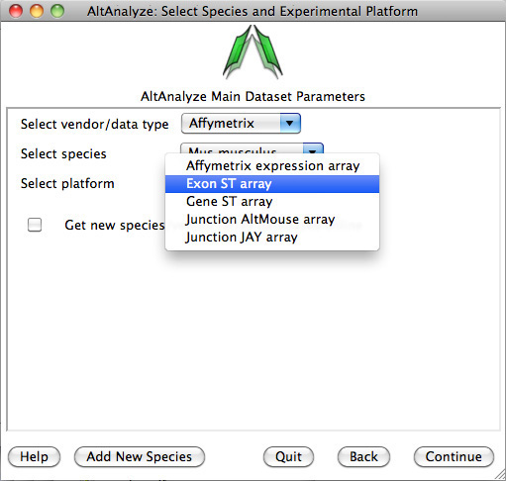Click the Select vendor/data type label
Viewport: 506px width, 481px height.
click(x=95, y=125)
